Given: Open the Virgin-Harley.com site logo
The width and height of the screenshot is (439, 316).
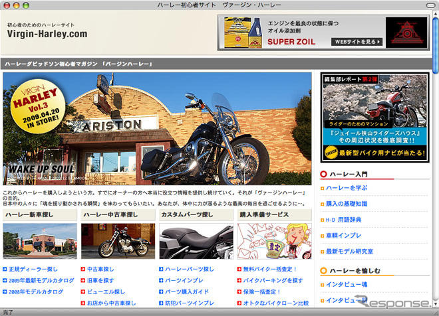Looking at the screenshot, I should [47, 34].
